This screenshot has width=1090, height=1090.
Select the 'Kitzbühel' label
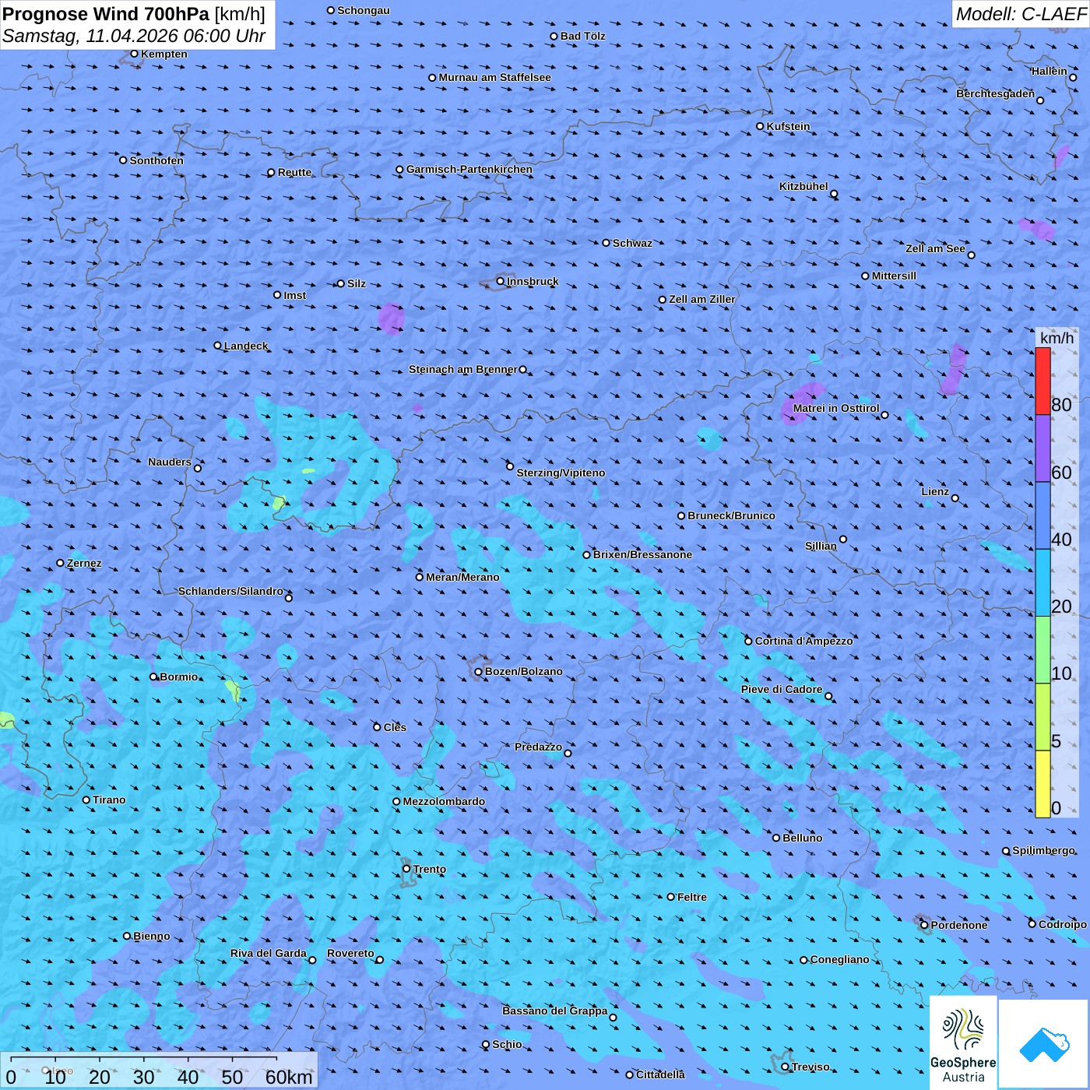(803, 186)
